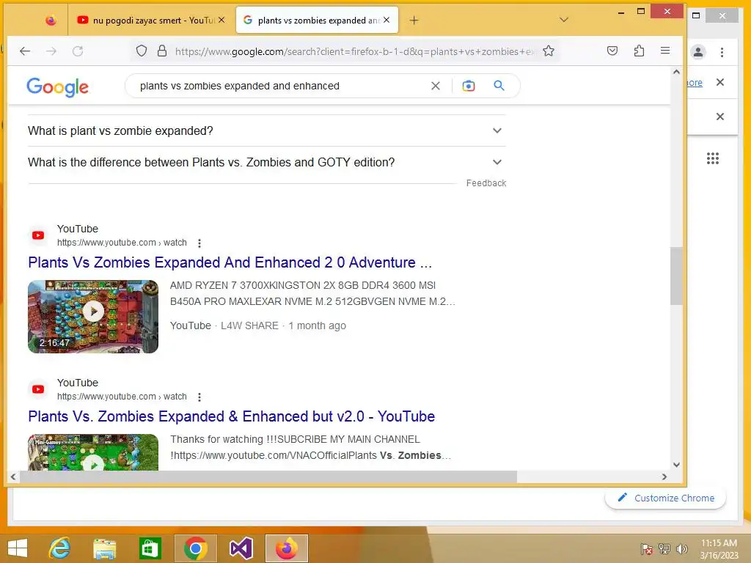Click the Firefox forward arrow
This screenshot has width=751, height=563.
(x=51, y=51)
